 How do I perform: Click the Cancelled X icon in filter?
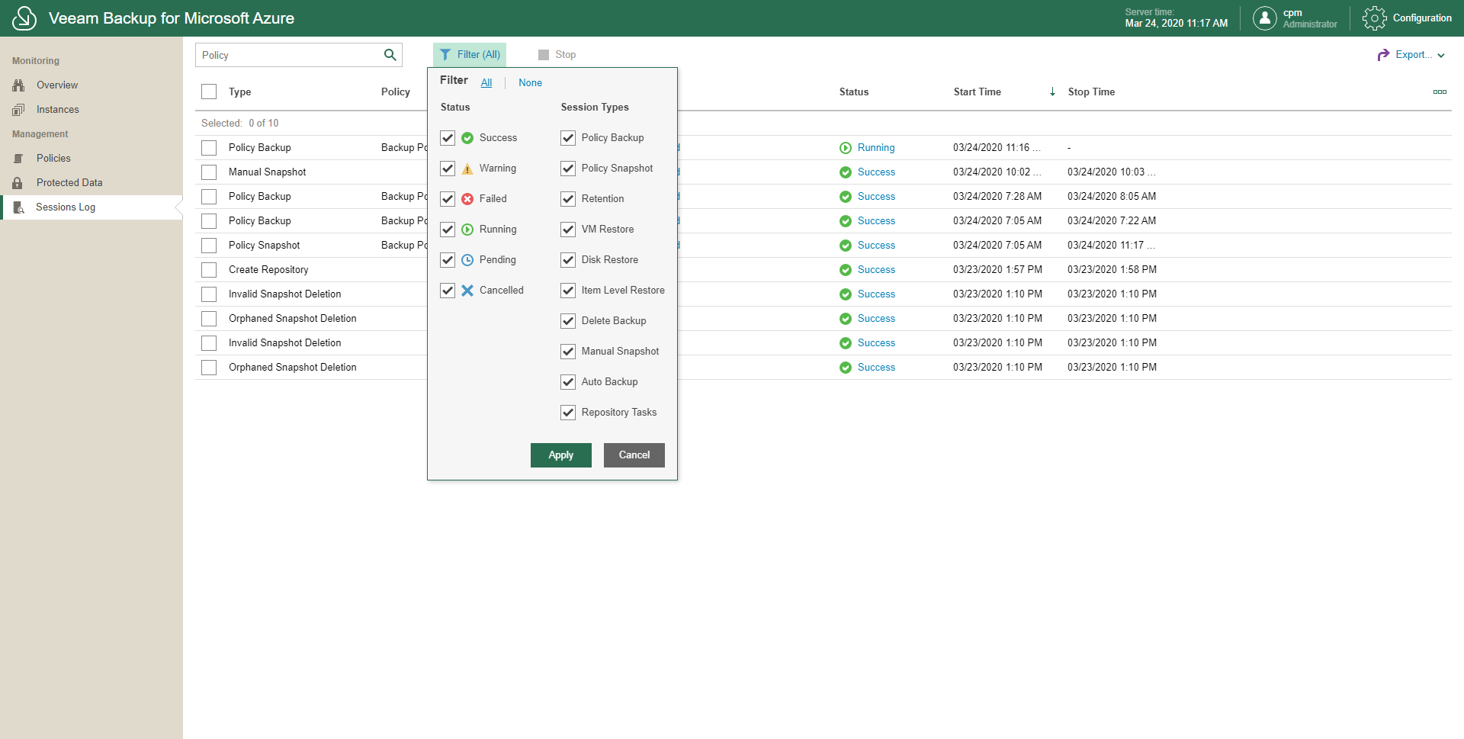point(467,291)
